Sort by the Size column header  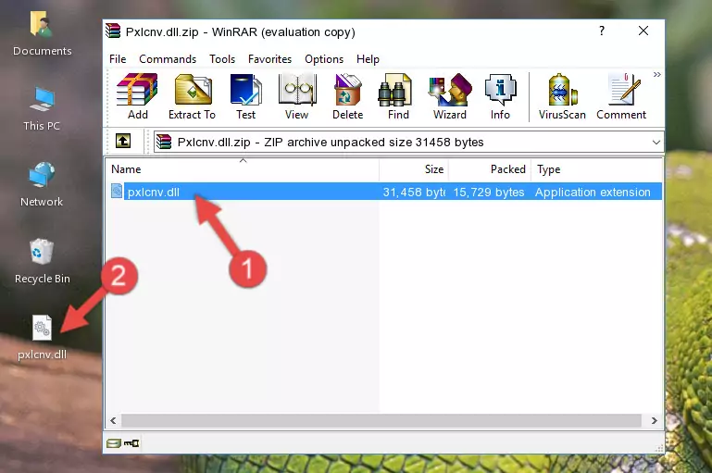point(414,169)
